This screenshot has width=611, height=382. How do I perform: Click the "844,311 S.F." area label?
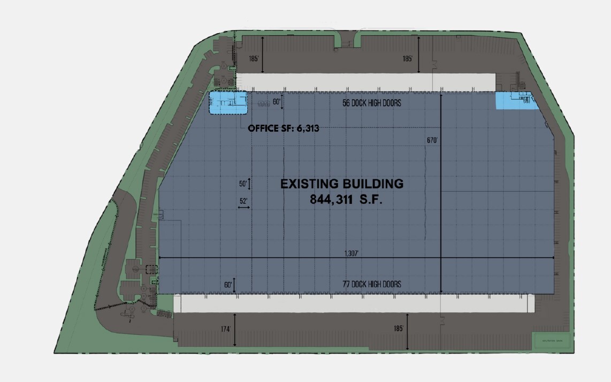coord(346,199)
